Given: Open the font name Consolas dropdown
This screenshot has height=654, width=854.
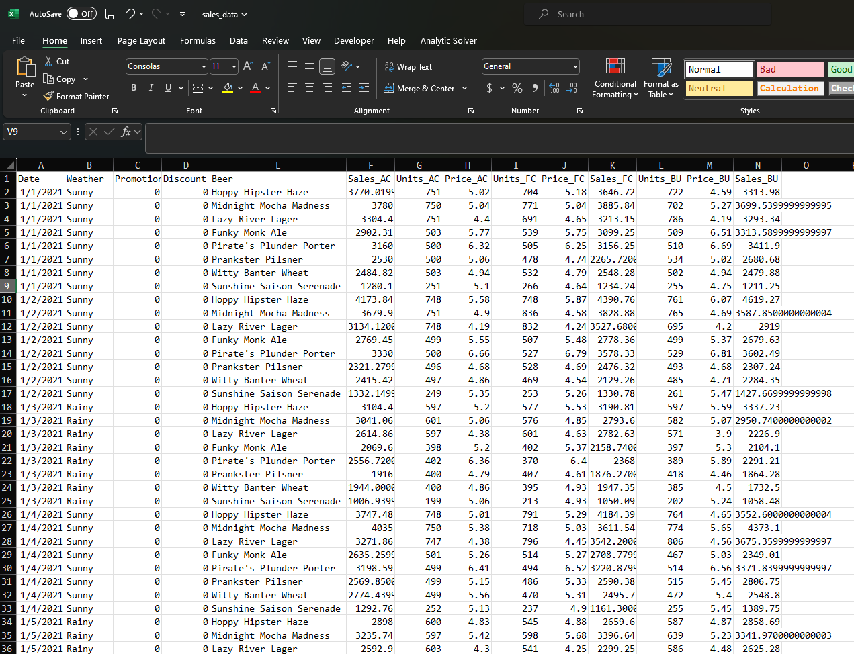Looking at the screenshot, I should click(204, 66).
